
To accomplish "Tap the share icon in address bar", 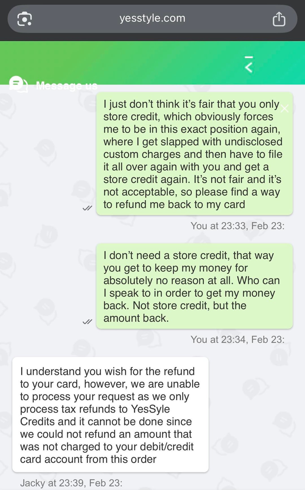I will [279, 19].
